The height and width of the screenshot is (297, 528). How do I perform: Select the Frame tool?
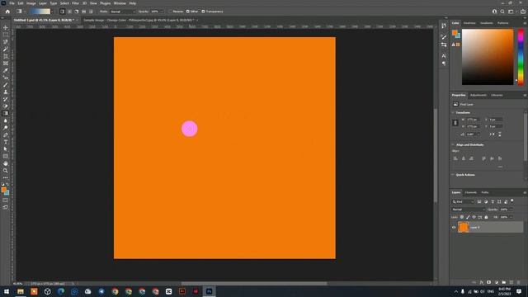pyautogui.click(x=6, y=64)
